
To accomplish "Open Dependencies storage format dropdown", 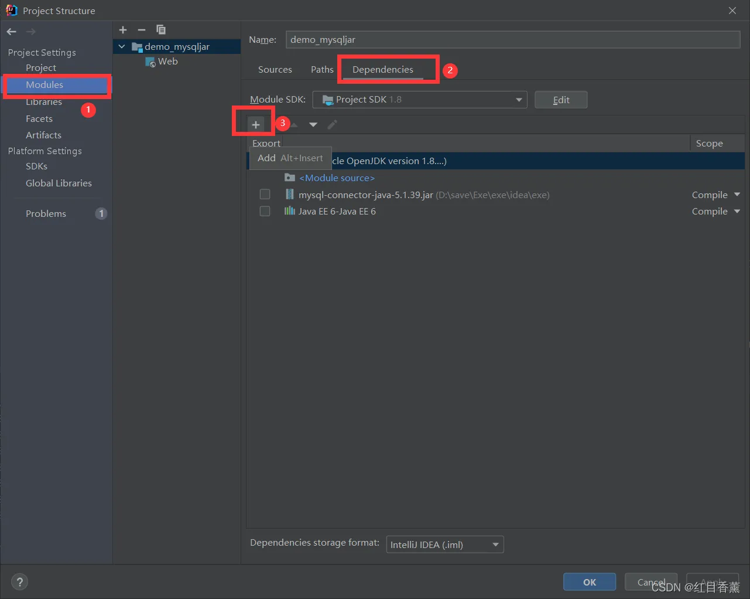I will 445,544.
